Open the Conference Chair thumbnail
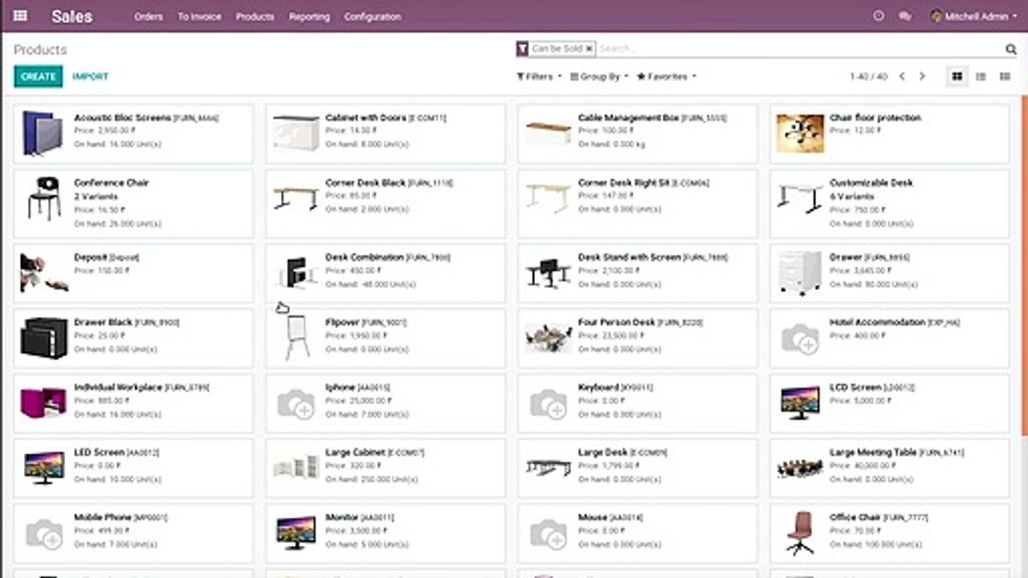The width and height of the screenshot is (1028, 578). [44, 198]
